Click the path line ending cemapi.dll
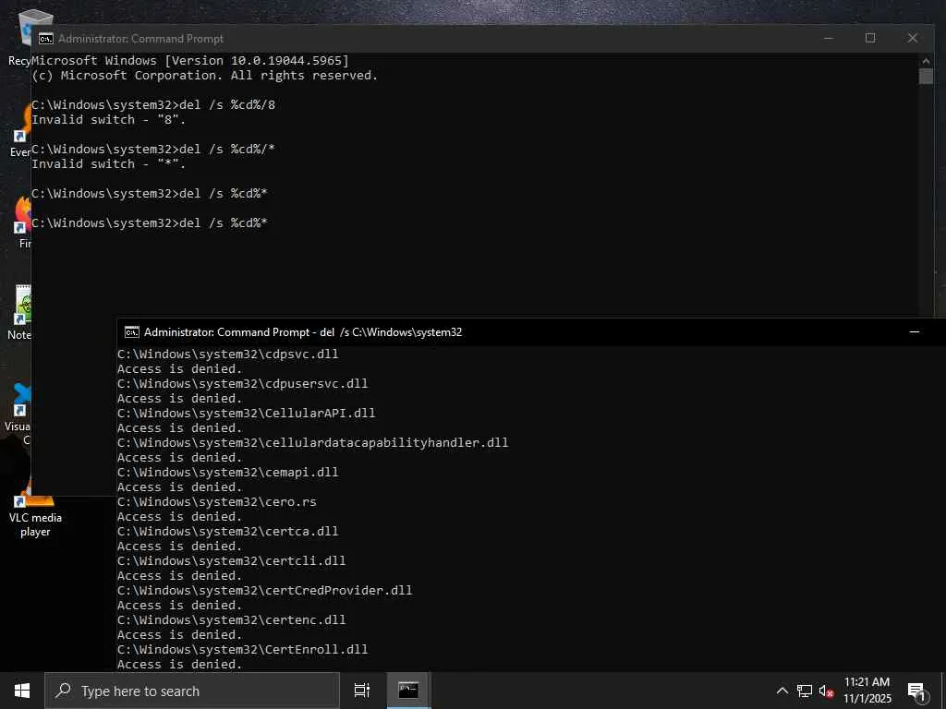946x709 pixels. [228, 472]
